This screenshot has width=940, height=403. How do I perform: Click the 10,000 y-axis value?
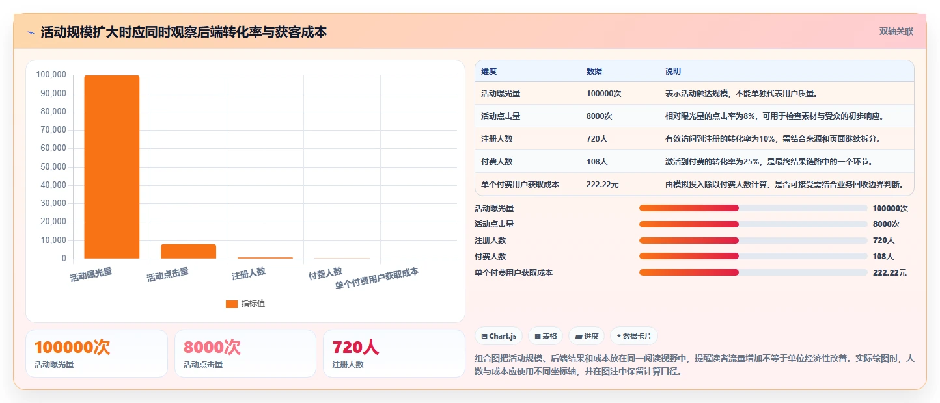(x=53, y=240)
